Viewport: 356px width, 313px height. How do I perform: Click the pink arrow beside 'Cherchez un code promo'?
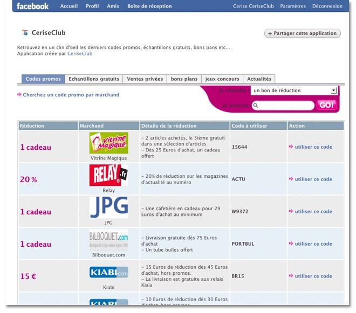(19, 94)
